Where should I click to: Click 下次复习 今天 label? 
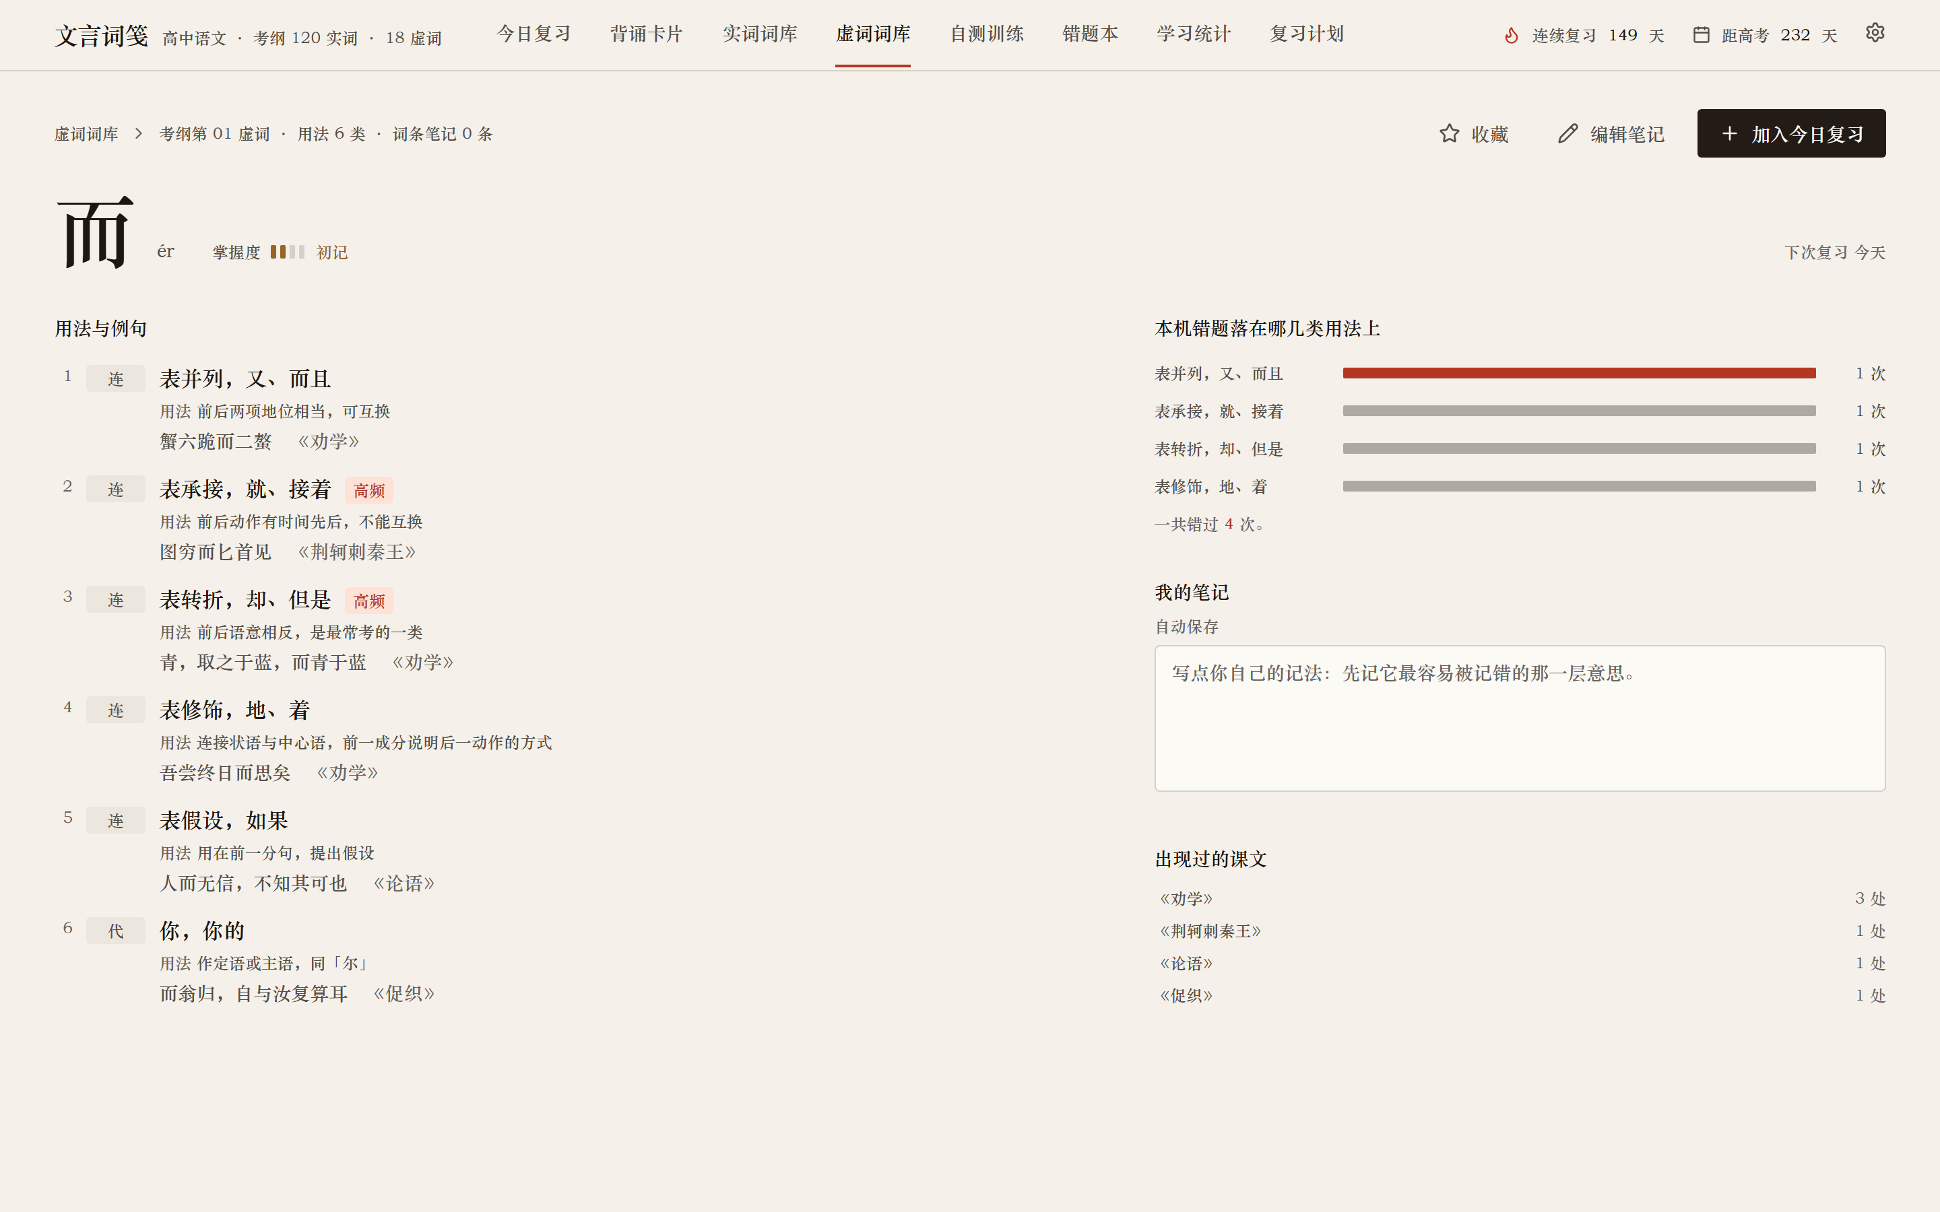tap(1834, 252)
